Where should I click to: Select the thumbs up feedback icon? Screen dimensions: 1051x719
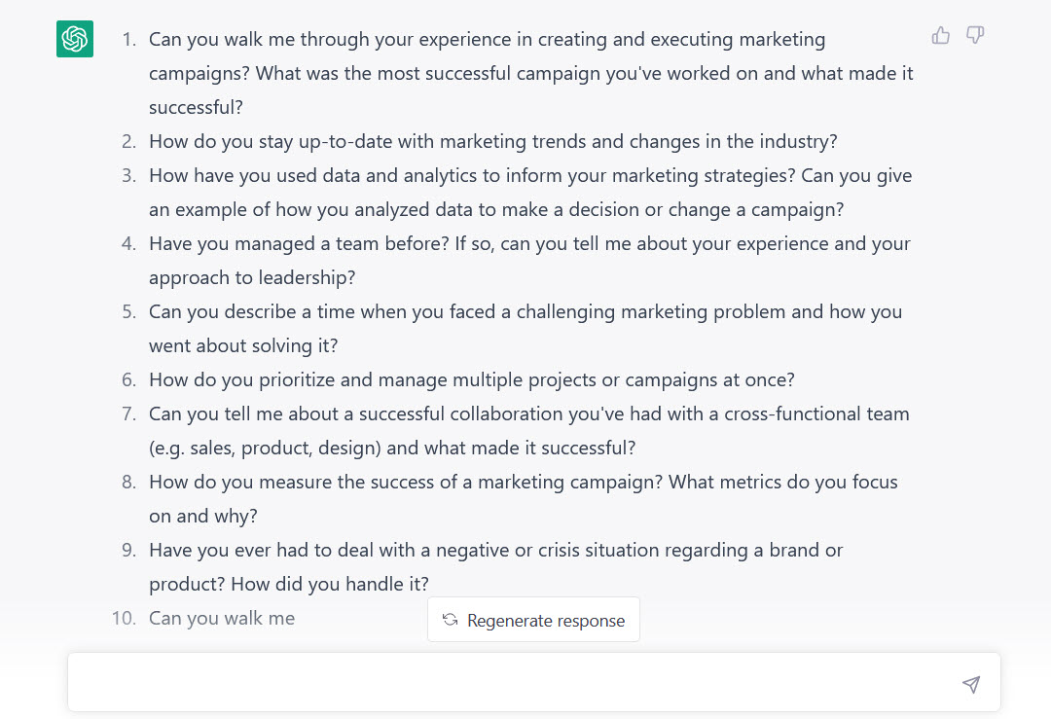coord(940,35)
